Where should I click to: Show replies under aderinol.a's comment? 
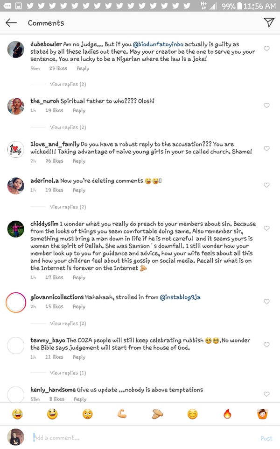68,207
